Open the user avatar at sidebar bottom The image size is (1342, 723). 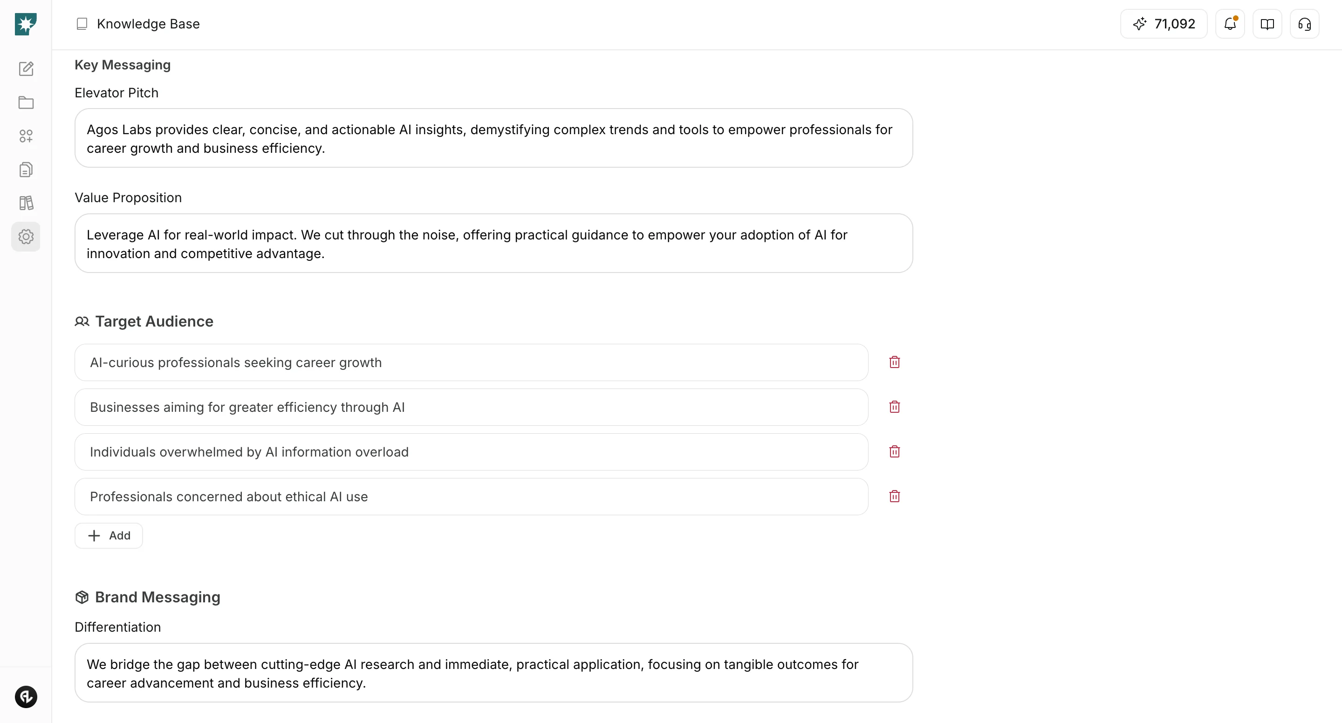pos(26,697)
